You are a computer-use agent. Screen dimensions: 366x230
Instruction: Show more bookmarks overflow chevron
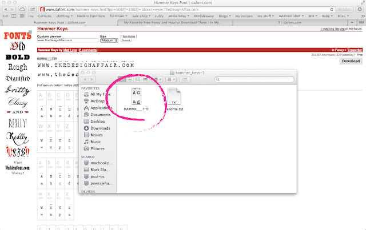pyautogui.click(x=363, y=16)
